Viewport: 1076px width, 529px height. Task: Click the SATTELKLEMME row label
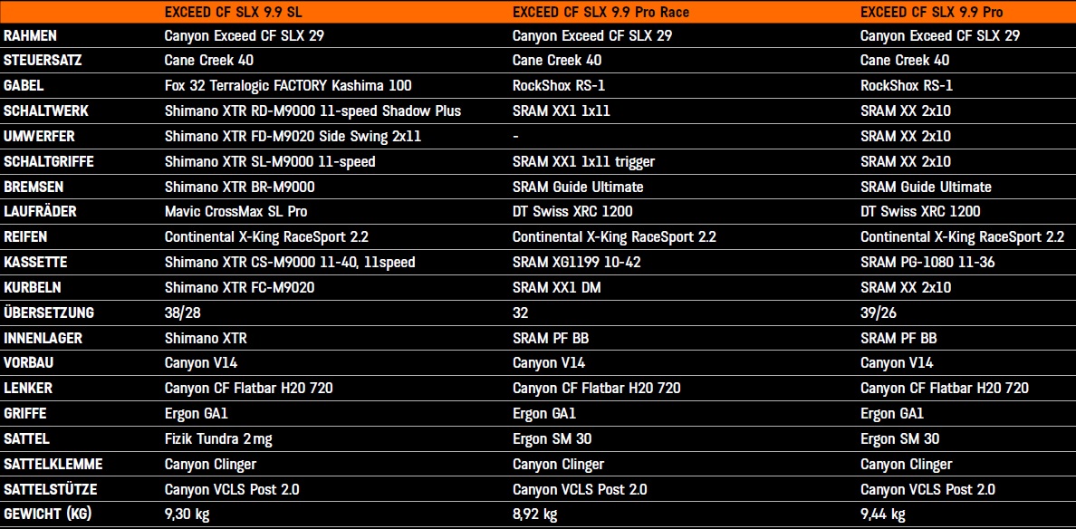(53, 465)
